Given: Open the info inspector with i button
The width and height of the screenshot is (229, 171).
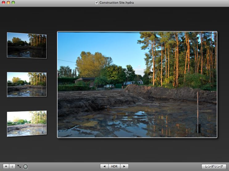Looking at the screenshot, I should 12,166.
